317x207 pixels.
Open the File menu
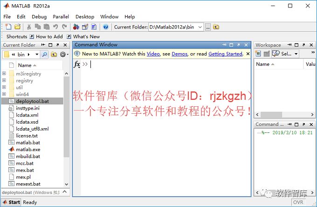point(7,17)
